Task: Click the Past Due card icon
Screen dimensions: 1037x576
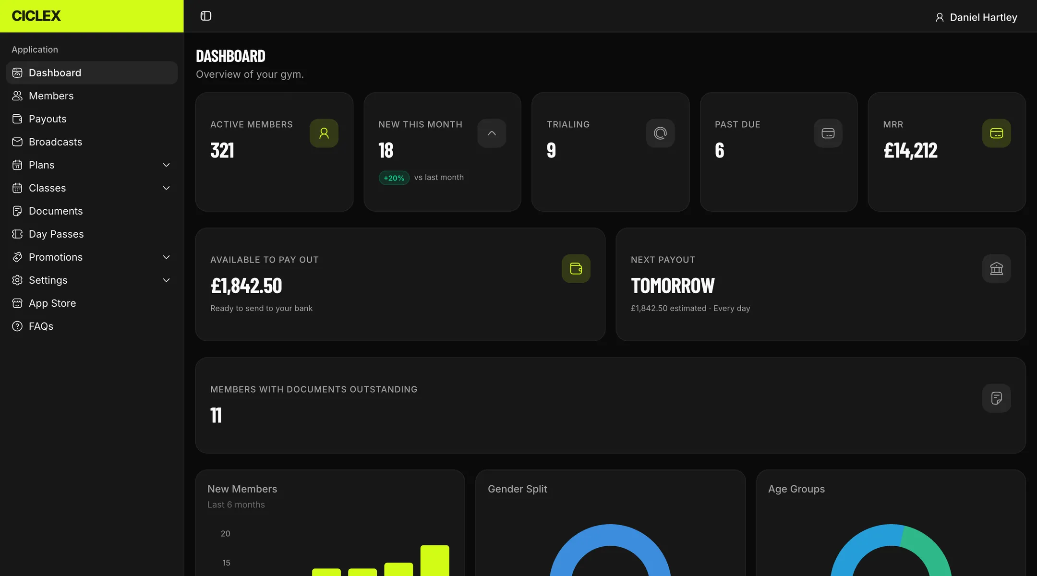Action: [828, 133]
